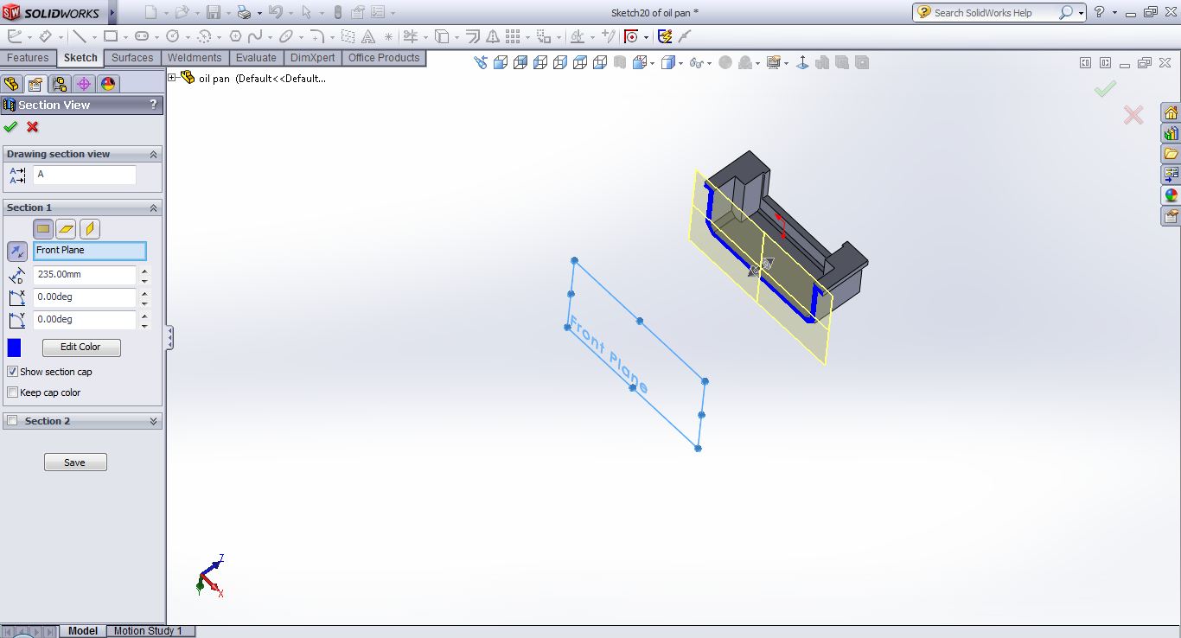
Task: Click the Undo toolbar icon
Action: (x=276, y=13)
